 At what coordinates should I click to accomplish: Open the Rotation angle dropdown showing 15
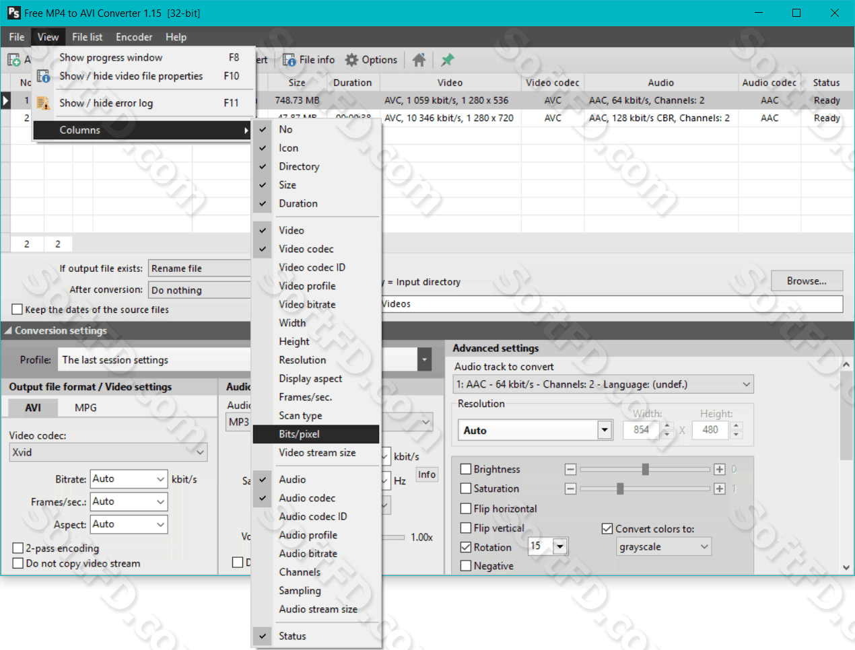coord(560,546)
